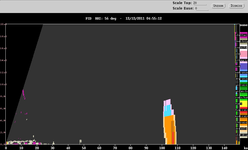Click the 'cld-drop' legend label

click(241, 135)
